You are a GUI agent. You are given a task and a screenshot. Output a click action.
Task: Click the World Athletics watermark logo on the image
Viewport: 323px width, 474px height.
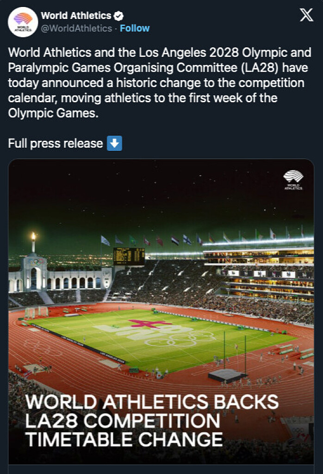(293, 180)
